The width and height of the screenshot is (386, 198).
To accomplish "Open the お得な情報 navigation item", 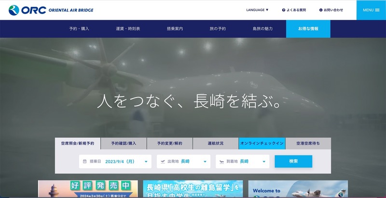I will click(x=308, y=29).
